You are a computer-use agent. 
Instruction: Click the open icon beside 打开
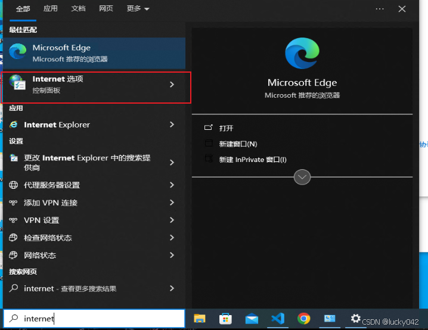coord(208,127)
